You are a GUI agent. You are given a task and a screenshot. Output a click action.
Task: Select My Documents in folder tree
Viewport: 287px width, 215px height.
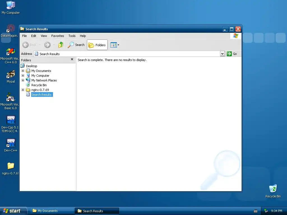[41, 71]
